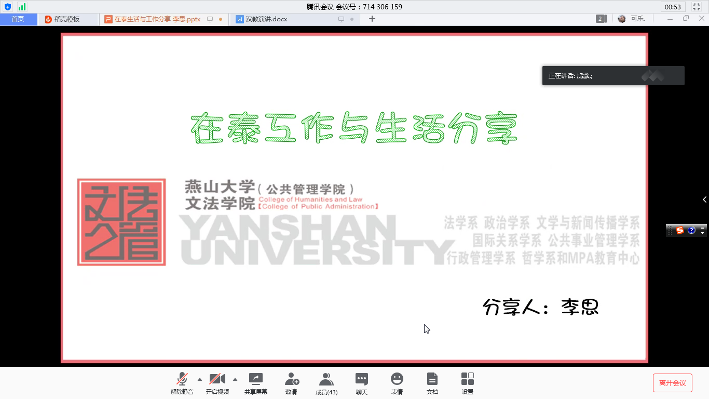Viewport: 709px width, 399px height.
Task: Toggle full-screen mode icon at top right
Action: click(x=697, y=7)
